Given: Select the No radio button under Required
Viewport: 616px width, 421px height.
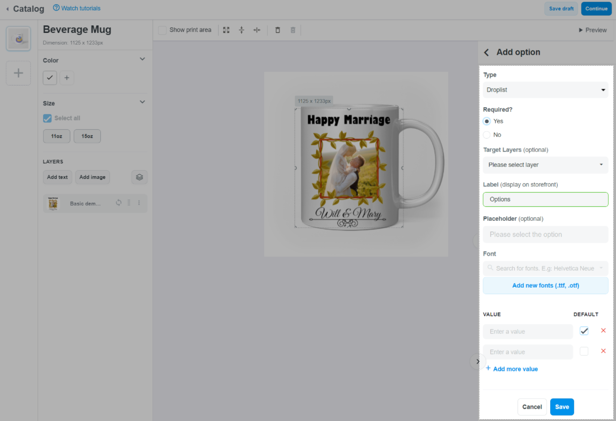Looking at the screenshot, I should click(487, 135).
